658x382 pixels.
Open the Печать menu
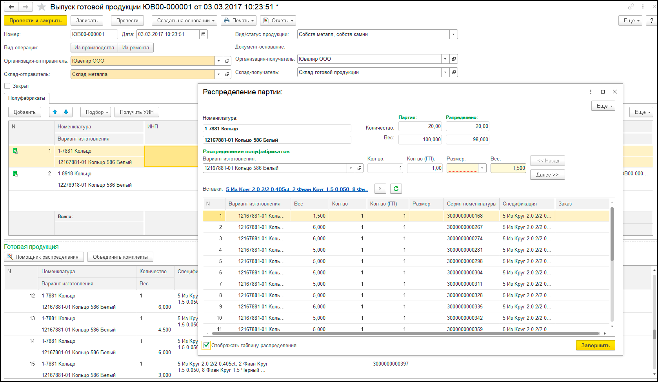(238, 21)
